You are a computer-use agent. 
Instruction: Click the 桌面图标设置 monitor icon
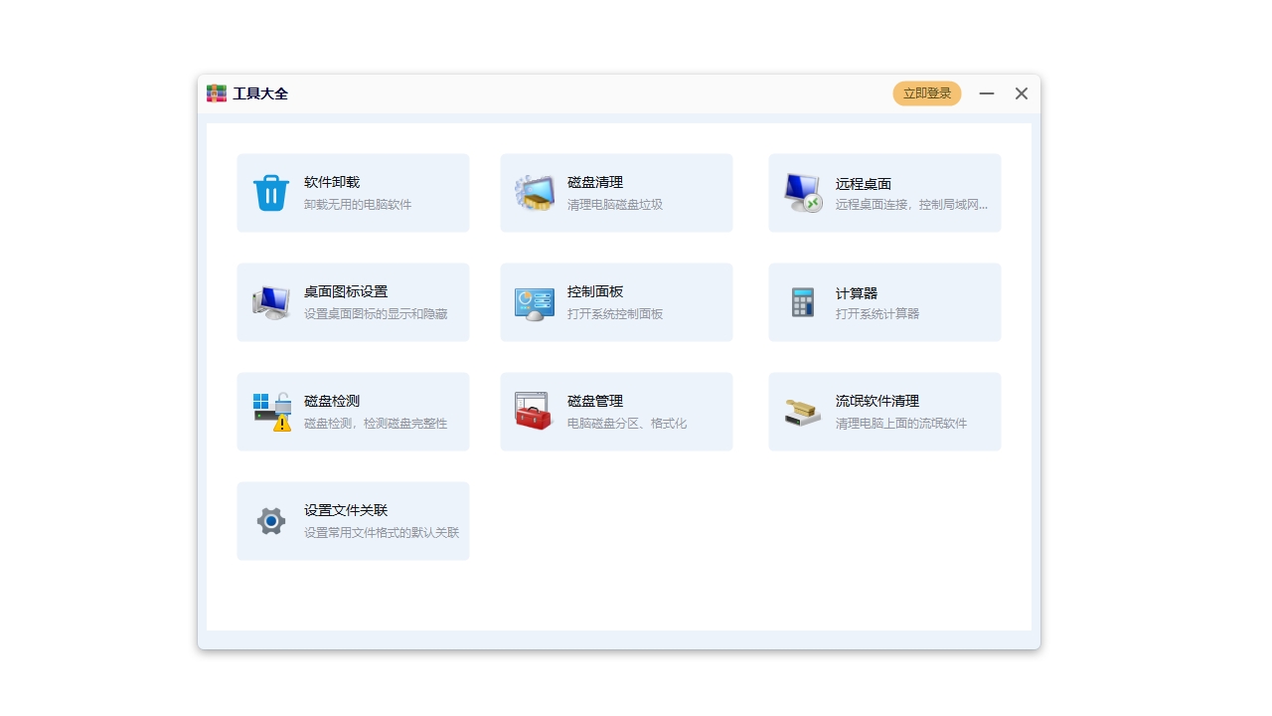[x=269, y=302]
